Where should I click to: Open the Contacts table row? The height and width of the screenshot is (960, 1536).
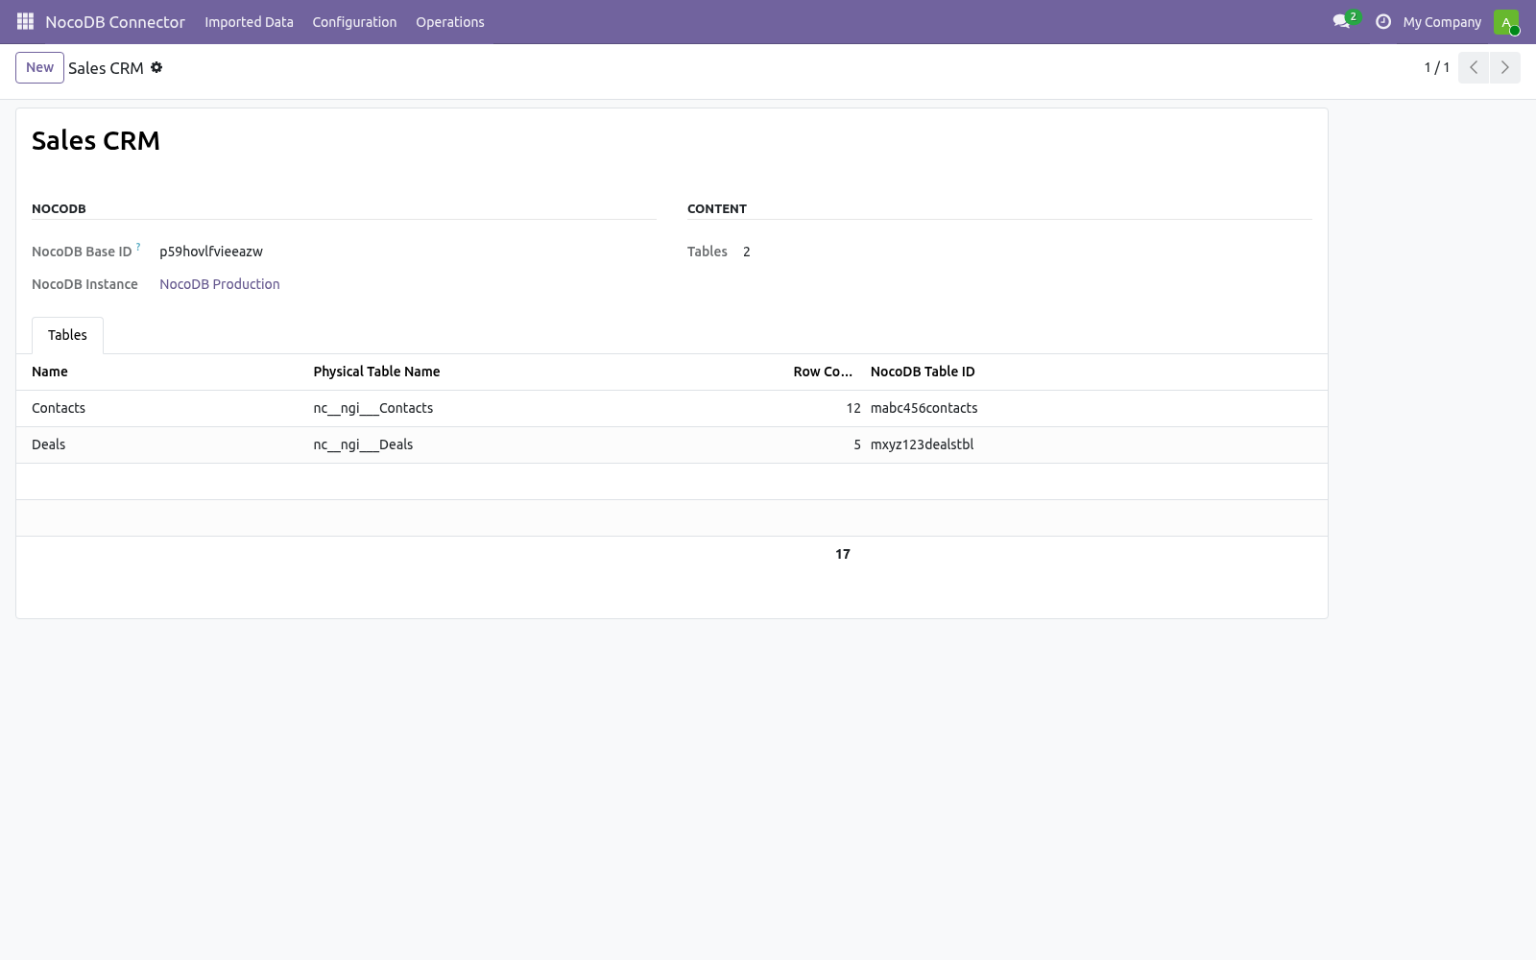pyautogui.click(x=672, y=408)
